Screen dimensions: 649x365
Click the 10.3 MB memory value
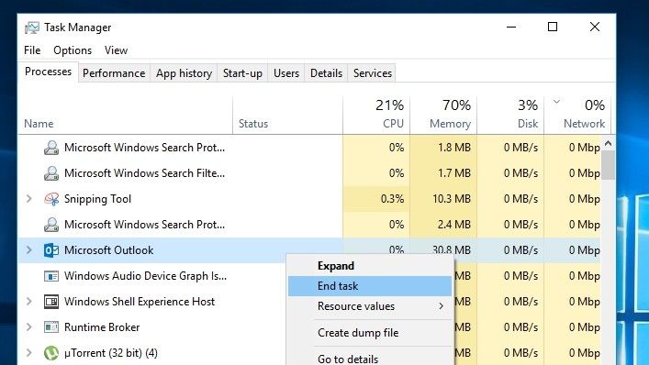tap(452, 199)
